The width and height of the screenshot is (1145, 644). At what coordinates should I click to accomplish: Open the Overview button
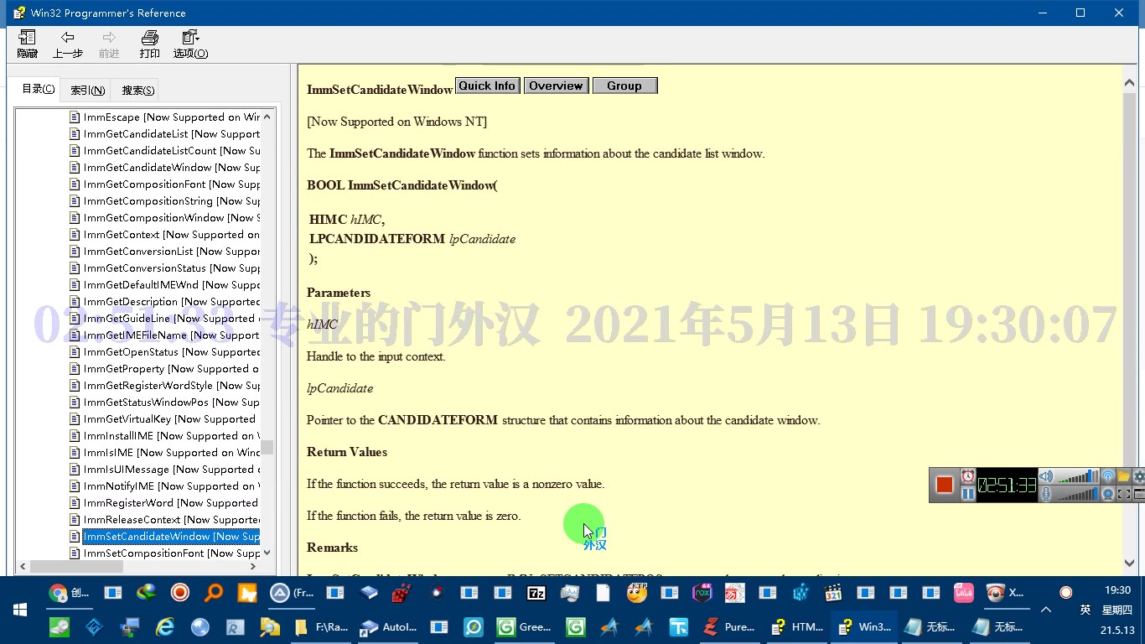[556, 86]
